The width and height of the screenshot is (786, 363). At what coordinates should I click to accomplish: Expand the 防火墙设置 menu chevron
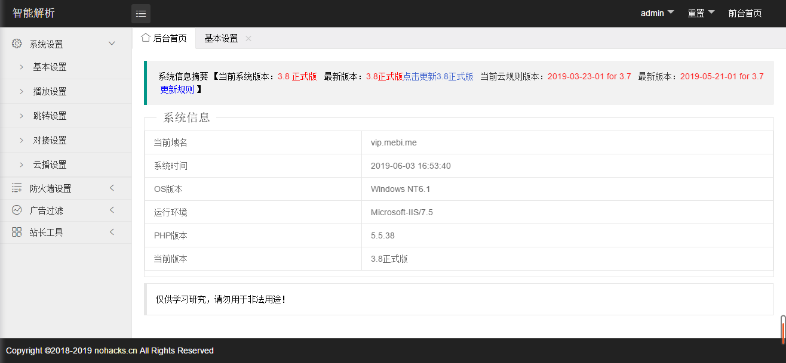tap(112, 188)
